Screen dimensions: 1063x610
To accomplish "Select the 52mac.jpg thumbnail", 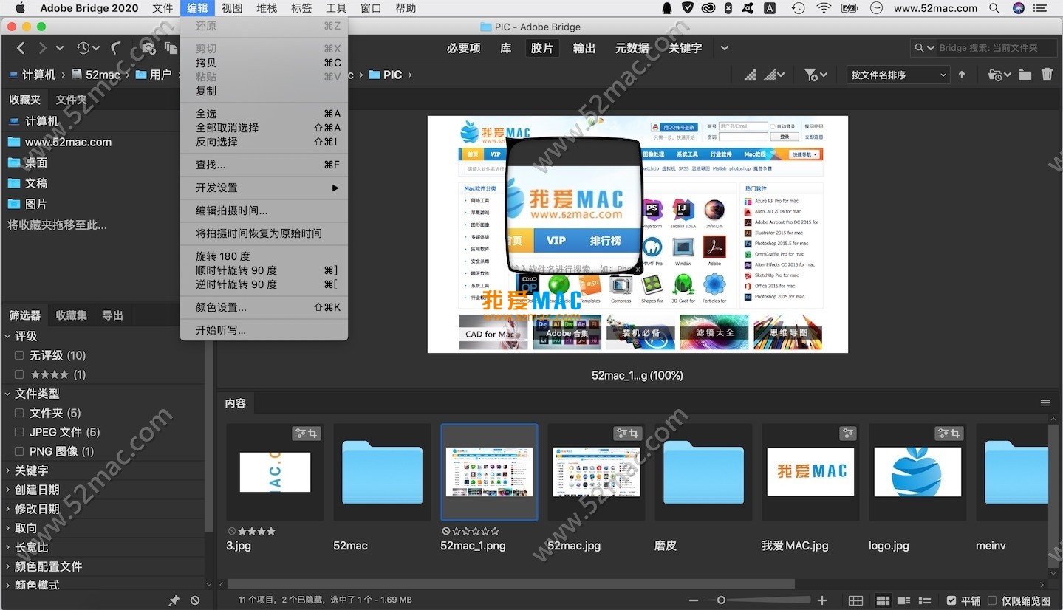I will coord(595,472).
